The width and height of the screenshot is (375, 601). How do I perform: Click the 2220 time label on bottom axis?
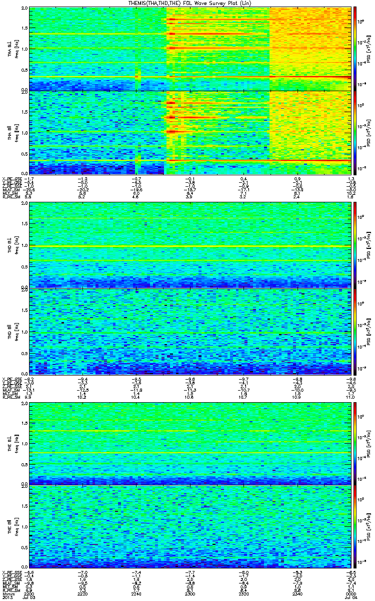[x=83, y=593]
